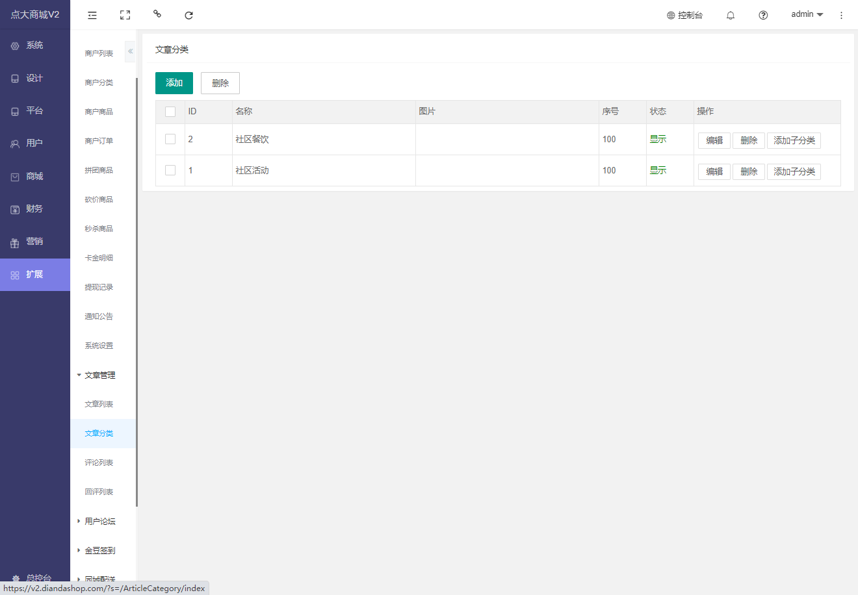858x595 pixels.
Task: Open 秒杀商品 in the submenu
Action: pos(99,229)
